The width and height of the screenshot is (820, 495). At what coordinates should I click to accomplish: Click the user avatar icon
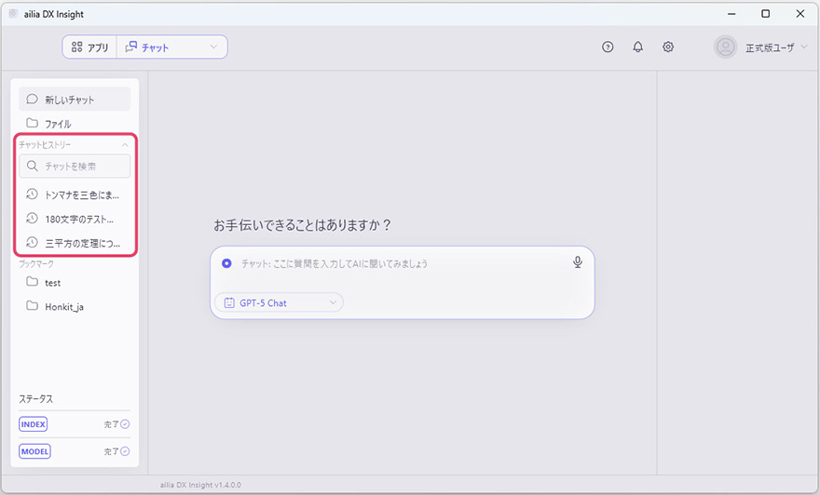[x=725, y=47]
